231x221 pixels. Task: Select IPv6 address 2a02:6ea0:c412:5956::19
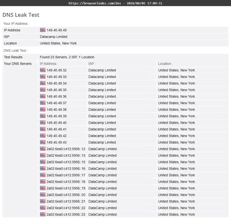point(66,188)
